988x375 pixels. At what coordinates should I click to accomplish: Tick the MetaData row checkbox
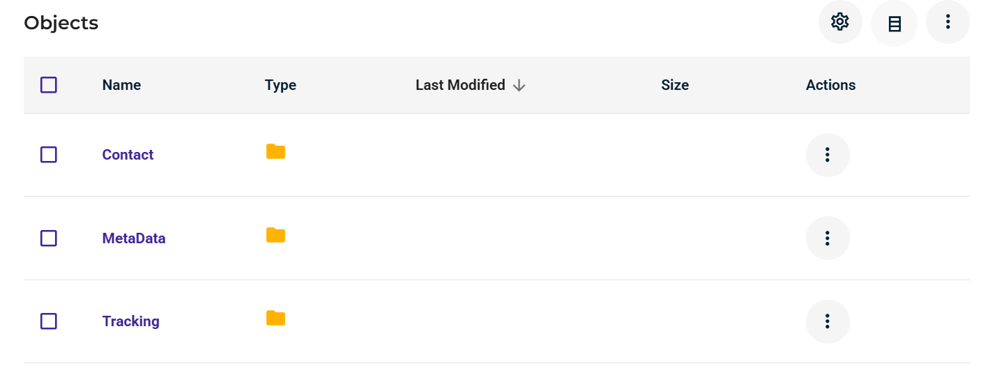pyautogui.click(x=49, y=238)
